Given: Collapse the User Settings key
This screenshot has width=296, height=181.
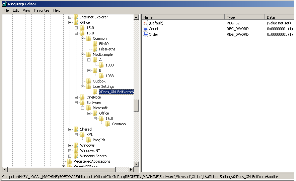Looking at the screenshot, I should pyautogui.click(x=82, y=86).
